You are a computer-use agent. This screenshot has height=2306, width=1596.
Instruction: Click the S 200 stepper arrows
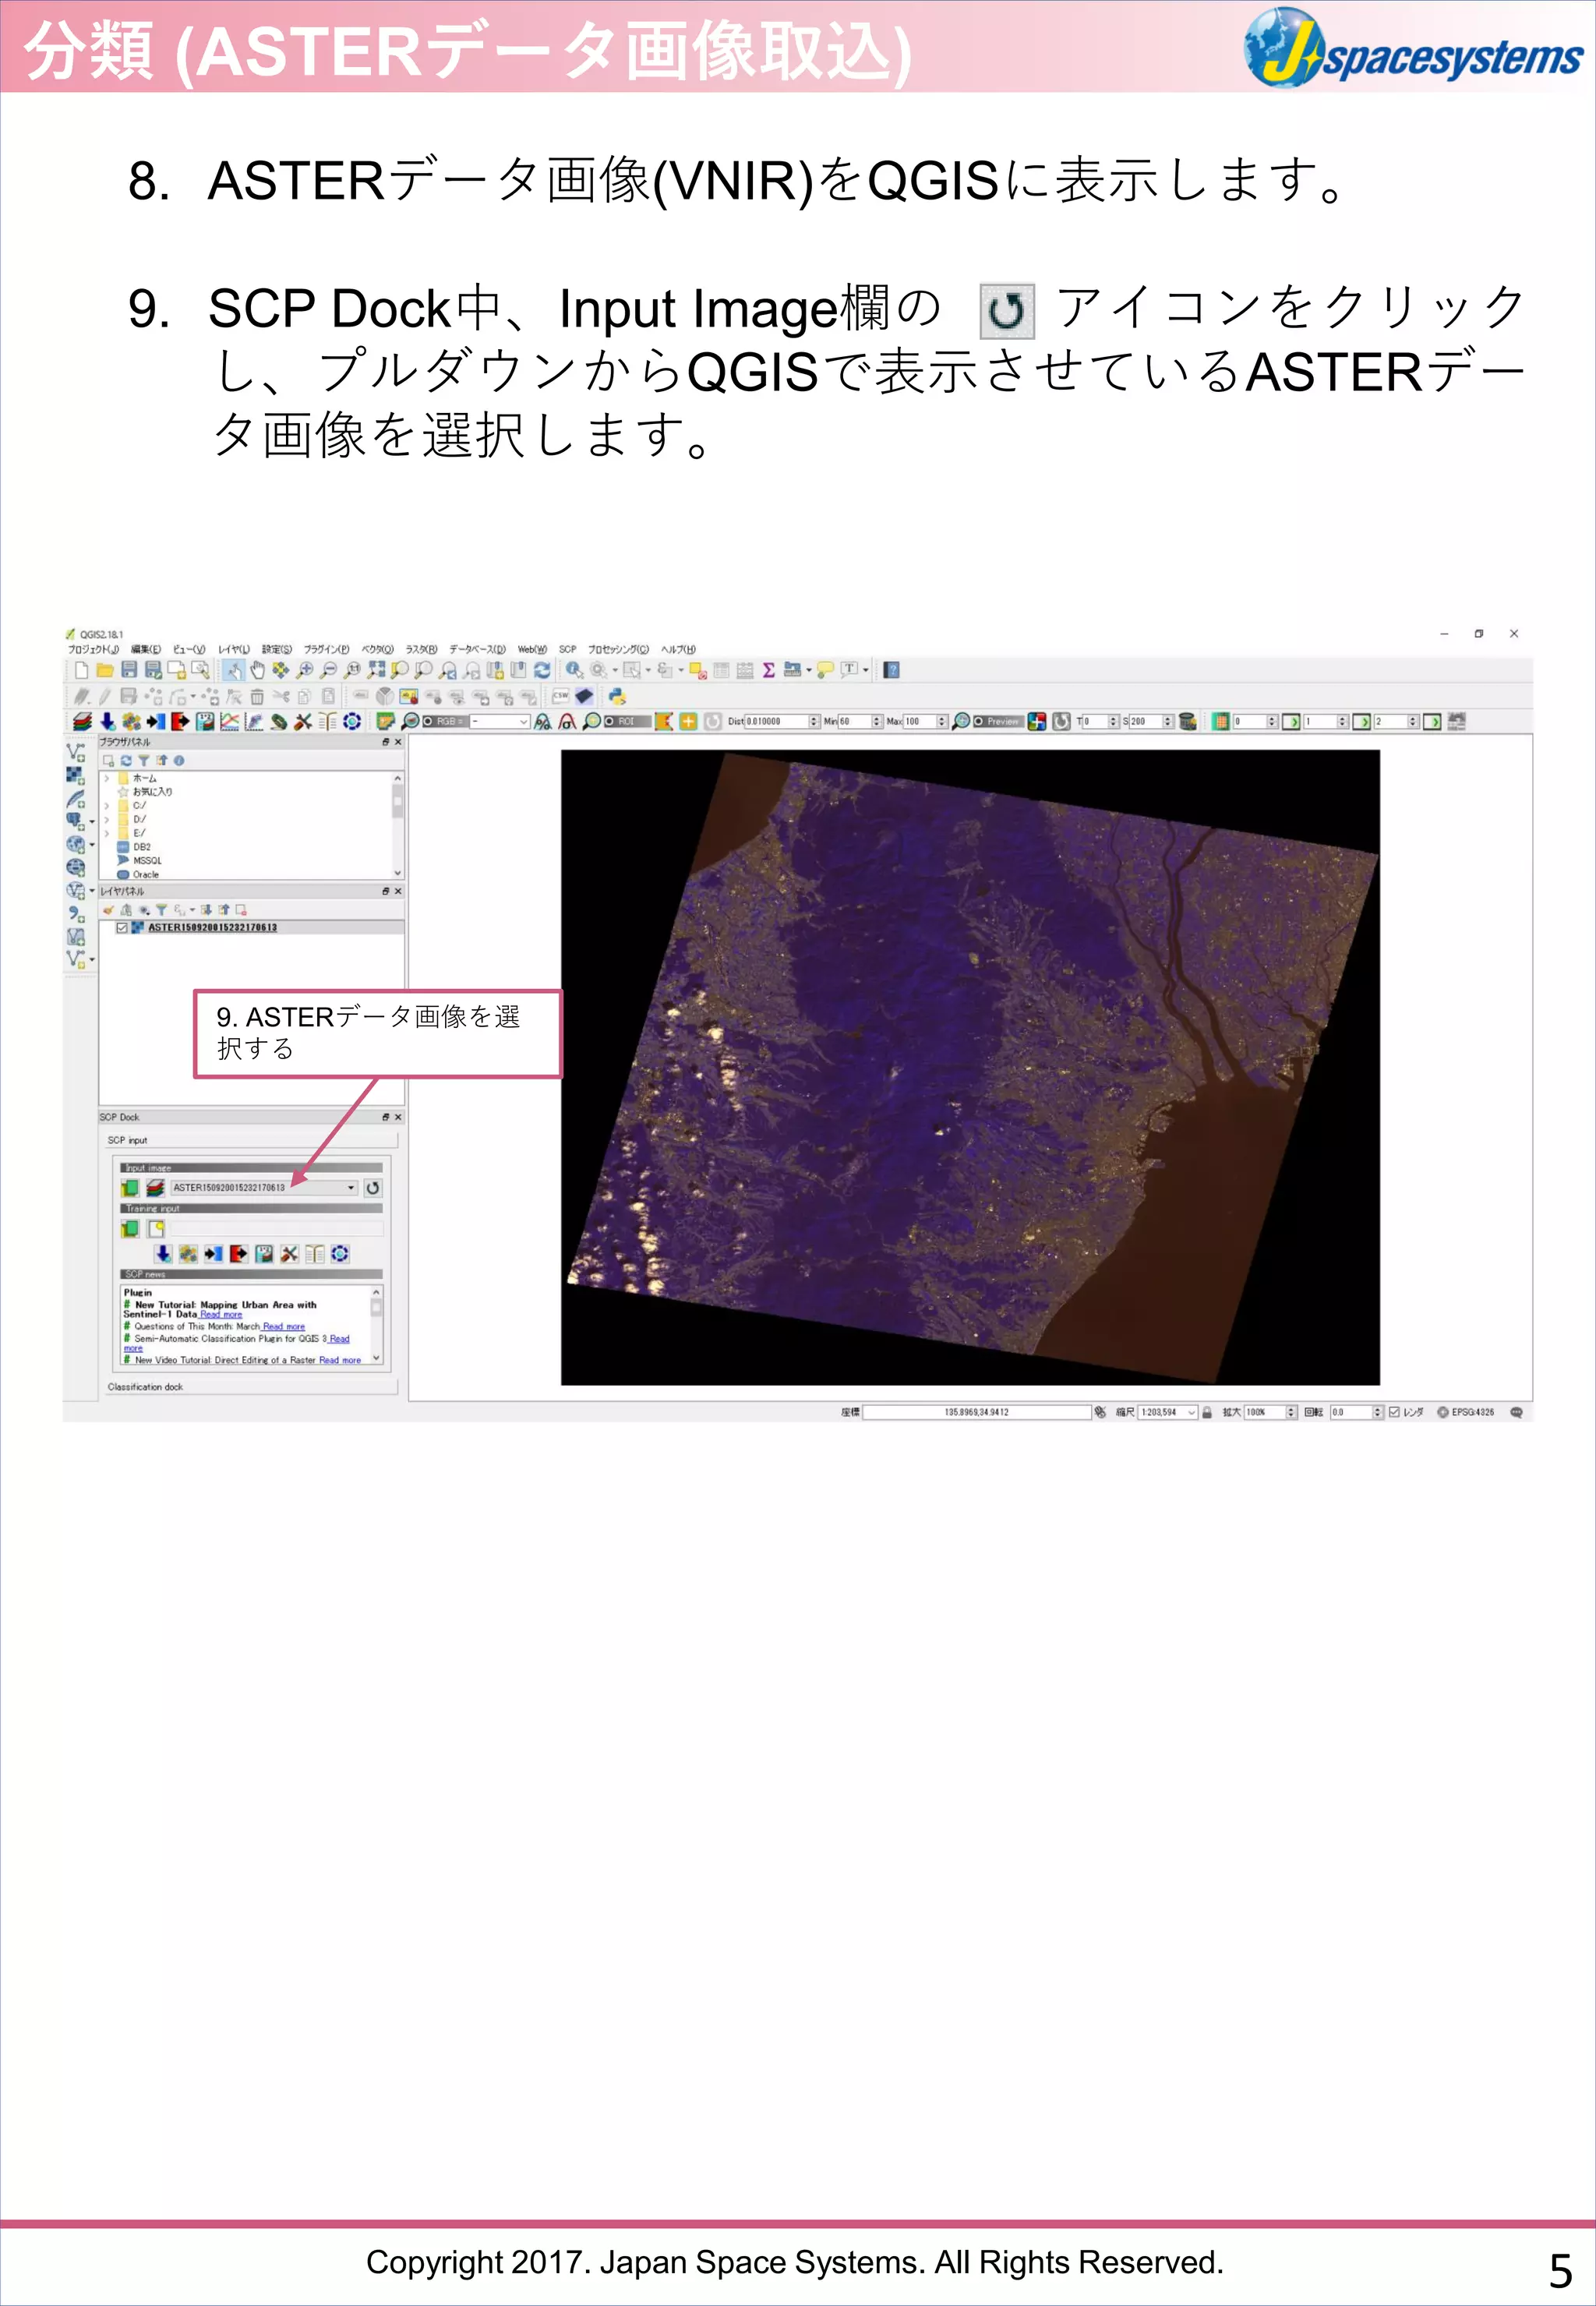(1168, 721)
